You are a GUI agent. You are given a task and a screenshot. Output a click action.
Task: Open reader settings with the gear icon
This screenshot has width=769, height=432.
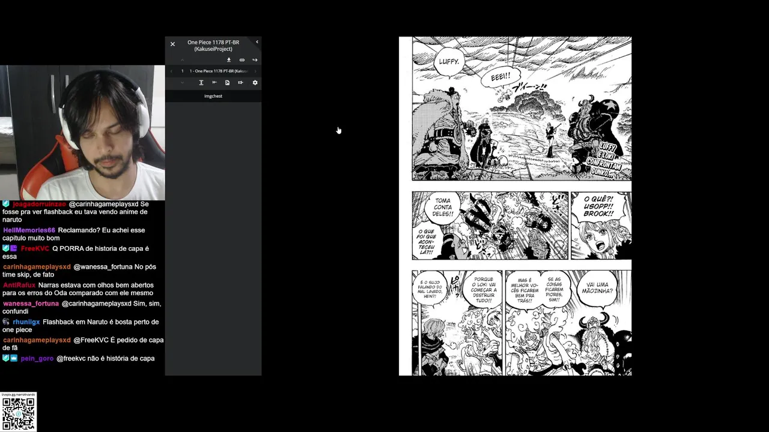(255, 82)
